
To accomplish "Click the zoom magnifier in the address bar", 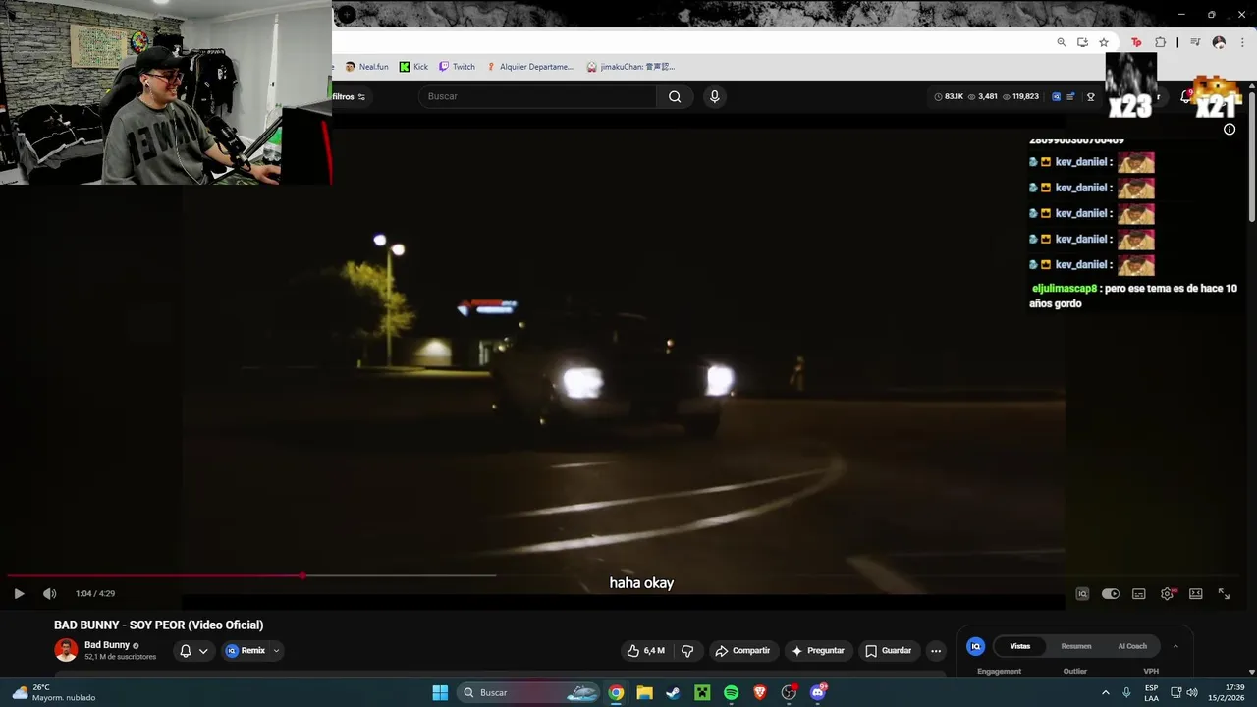I will point(1062,42).
